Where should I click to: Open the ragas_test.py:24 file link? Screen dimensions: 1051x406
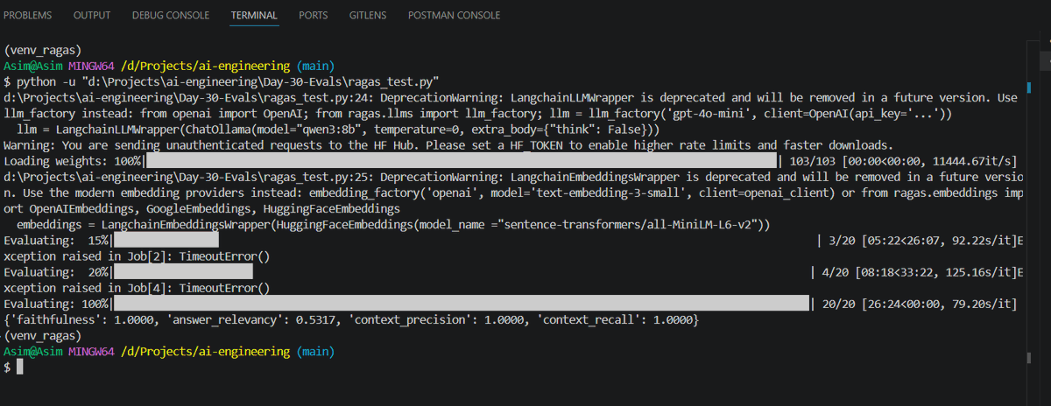tap(188, 98)
